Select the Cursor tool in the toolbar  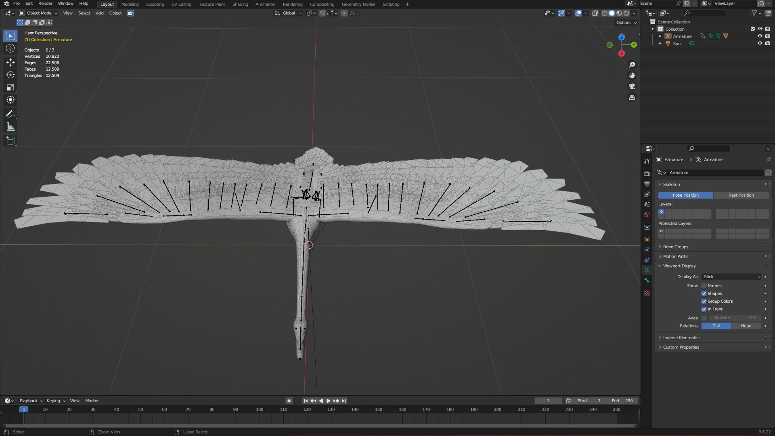click(x=10, y=48)
